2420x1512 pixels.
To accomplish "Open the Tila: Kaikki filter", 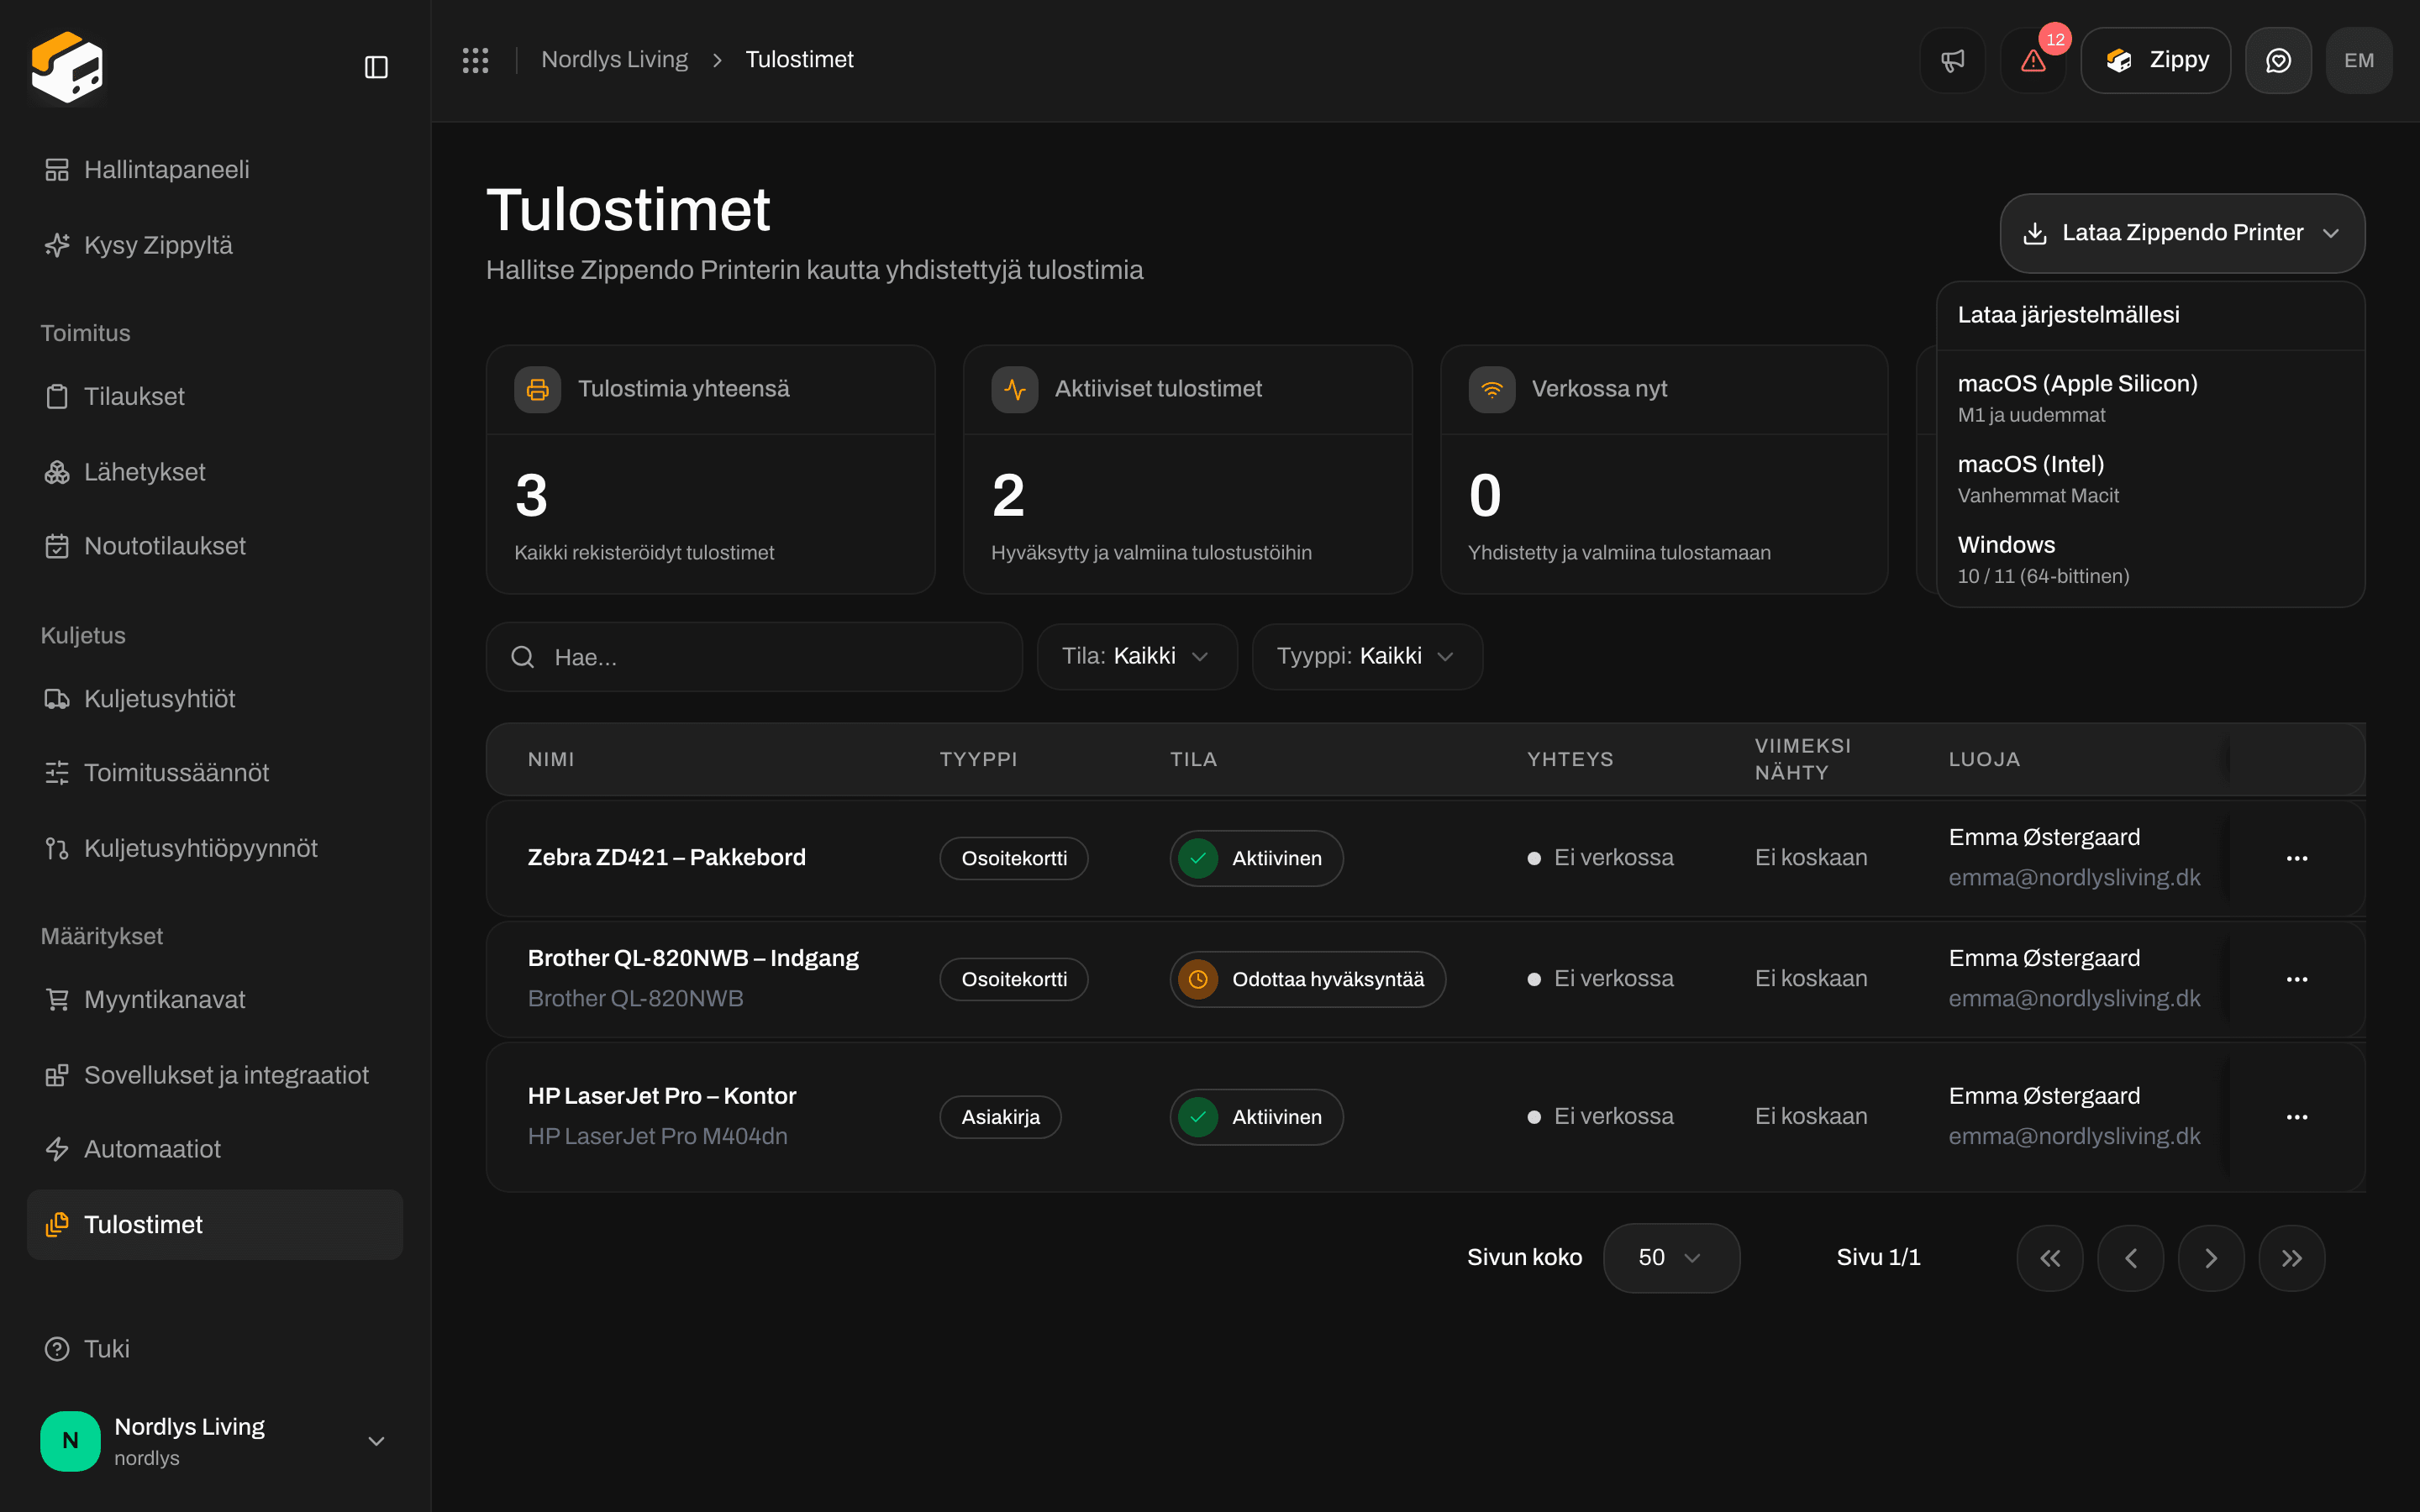I will click(1137, 656).
